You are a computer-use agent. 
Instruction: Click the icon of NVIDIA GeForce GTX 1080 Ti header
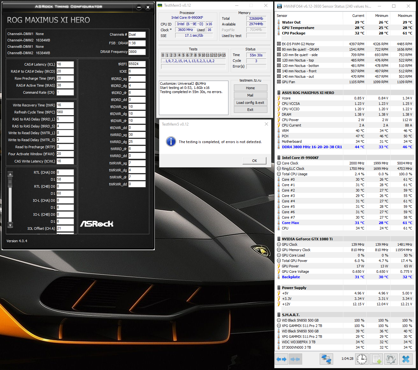(x=279, y=239)
